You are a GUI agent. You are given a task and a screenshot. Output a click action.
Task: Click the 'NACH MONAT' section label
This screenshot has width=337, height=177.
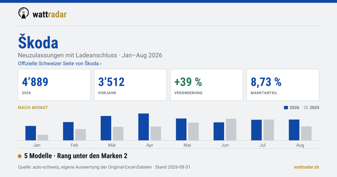coord(33,108)
